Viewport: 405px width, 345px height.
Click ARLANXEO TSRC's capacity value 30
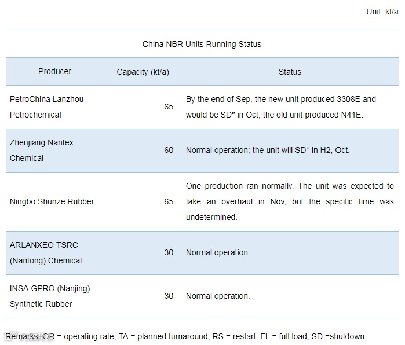(169, 253)
